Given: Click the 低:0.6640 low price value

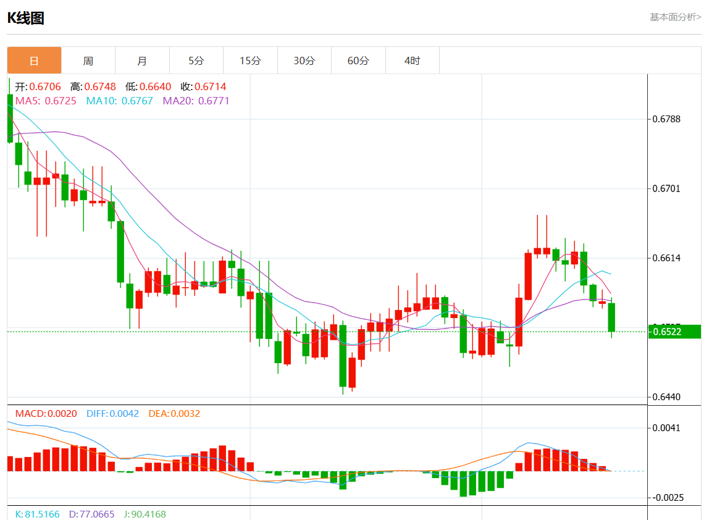Looking at the screenshot, I should pos(148,86).
